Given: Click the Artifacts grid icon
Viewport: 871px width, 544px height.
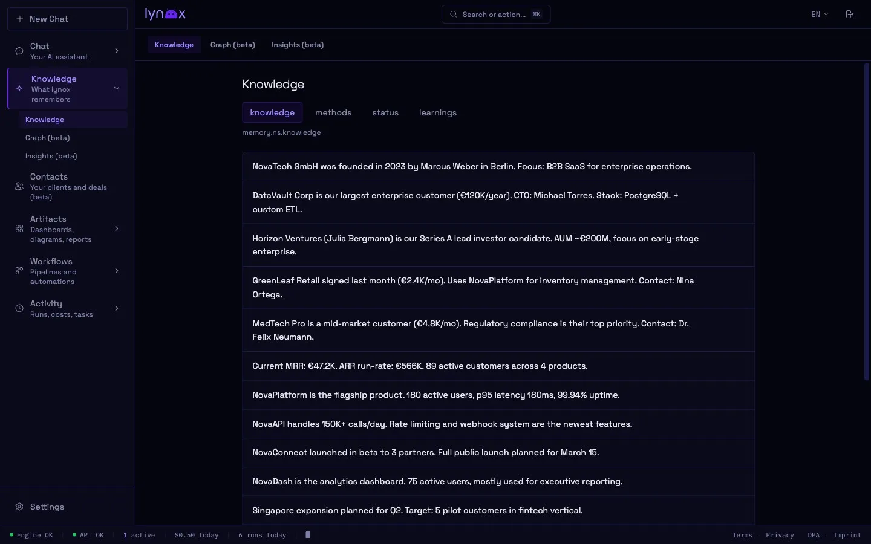Looking at the screenshot, I should pos(19,228).
